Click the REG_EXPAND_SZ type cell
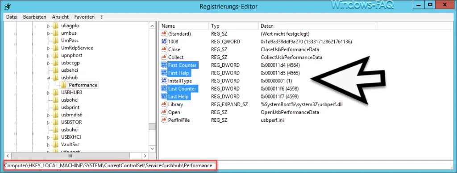The width and height of the screenshot is (457, 173). pos(229,104)
